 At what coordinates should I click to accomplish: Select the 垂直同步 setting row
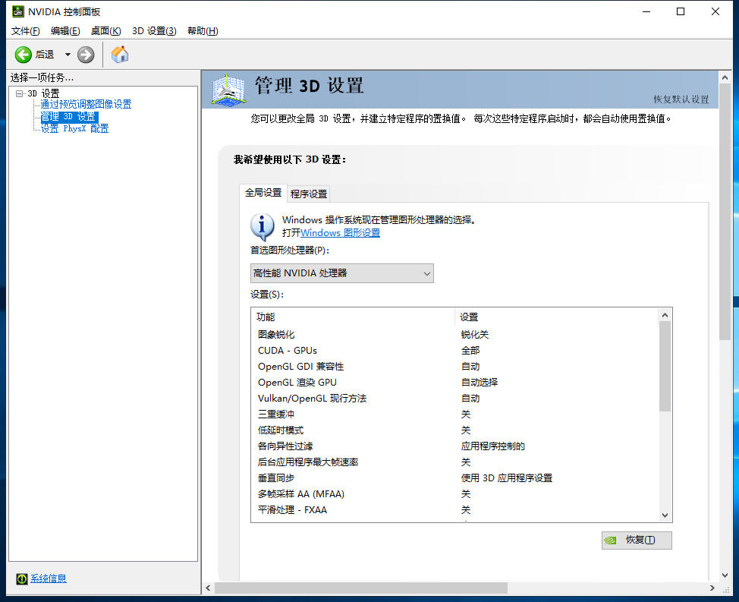tap(454, 478)
